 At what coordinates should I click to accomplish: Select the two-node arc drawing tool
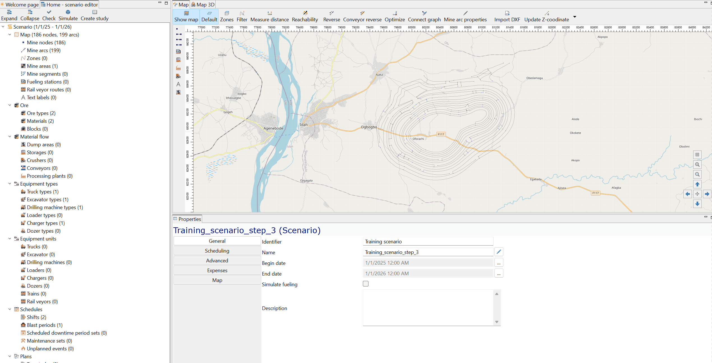coord(179,34)
